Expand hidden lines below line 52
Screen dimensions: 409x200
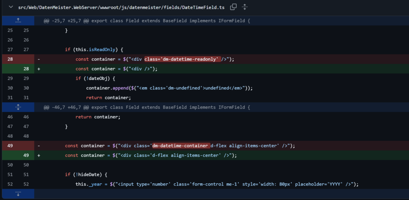17,194
